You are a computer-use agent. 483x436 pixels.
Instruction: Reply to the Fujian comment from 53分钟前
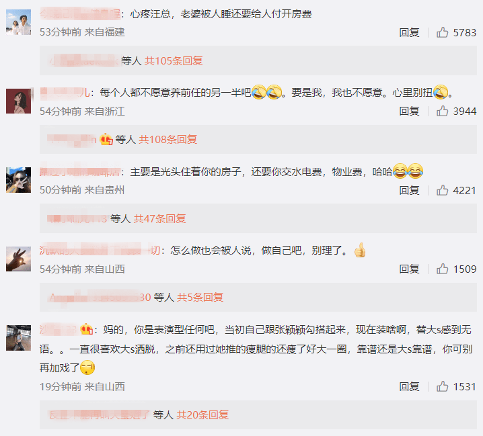click(409, 32)
